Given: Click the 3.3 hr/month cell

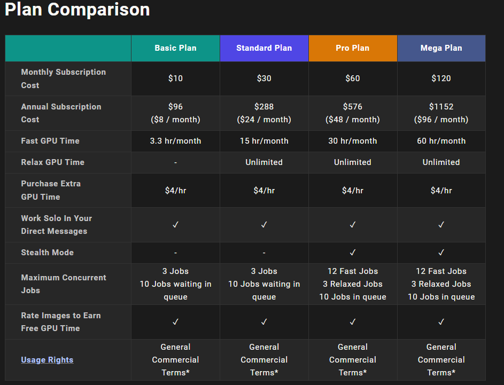Looking at the screenshot, I should coord(175,141).
